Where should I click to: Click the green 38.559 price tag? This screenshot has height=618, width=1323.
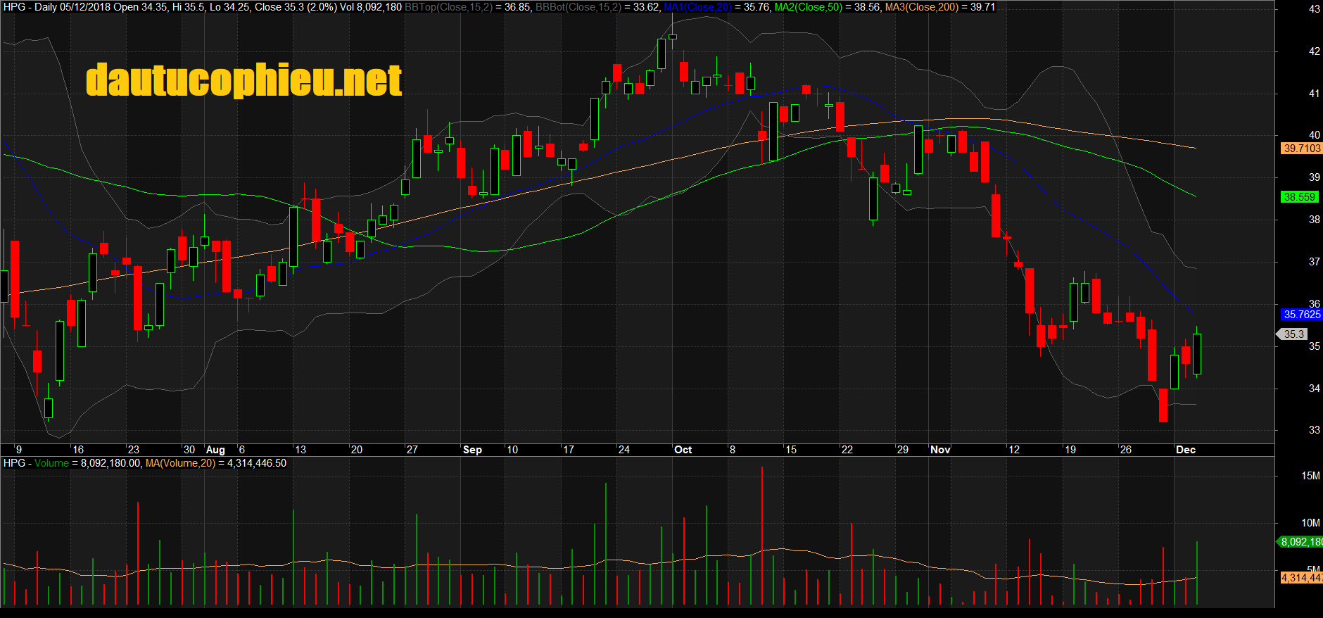point(1299,197)
